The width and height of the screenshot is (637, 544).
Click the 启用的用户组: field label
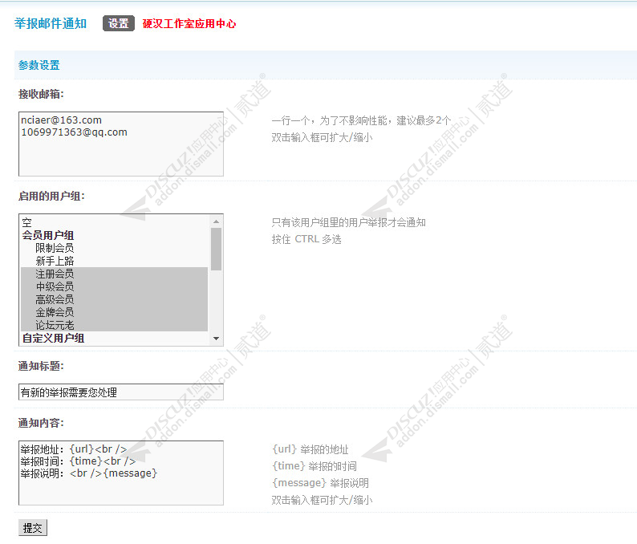click(x=51, y=197)
